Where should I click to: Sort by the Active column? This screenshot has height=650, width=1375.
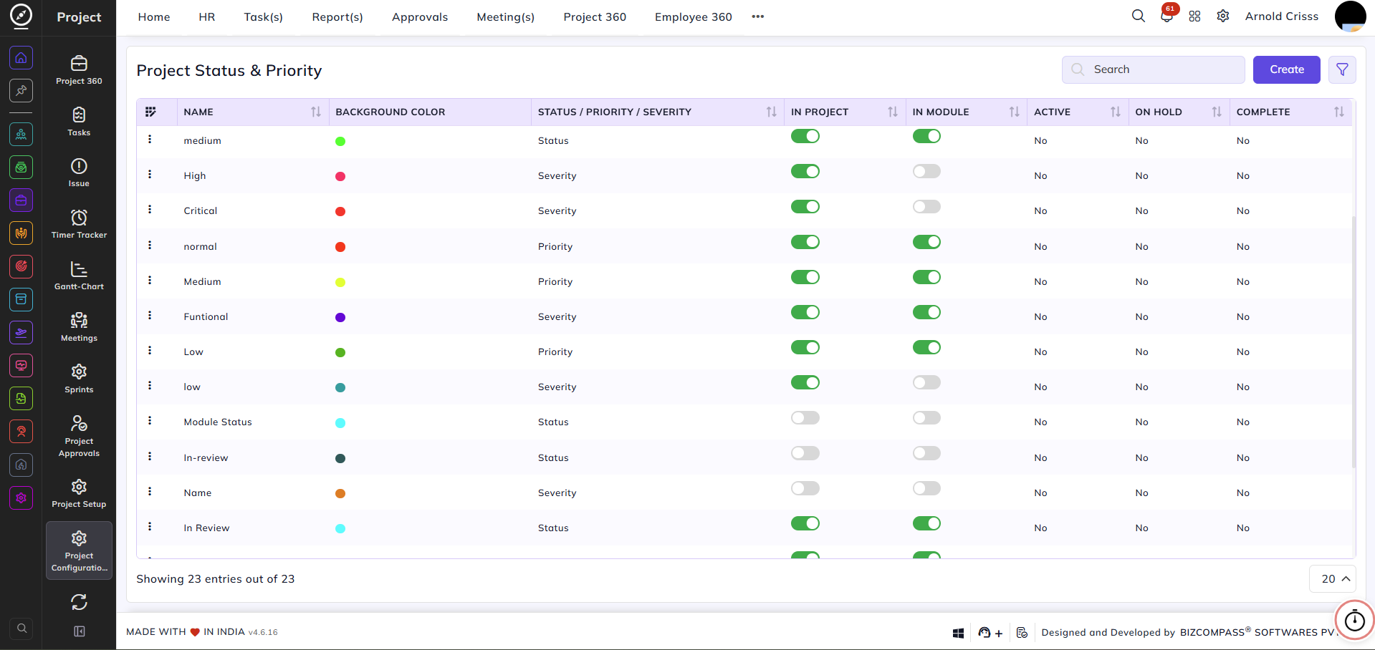click(1115, 112)
